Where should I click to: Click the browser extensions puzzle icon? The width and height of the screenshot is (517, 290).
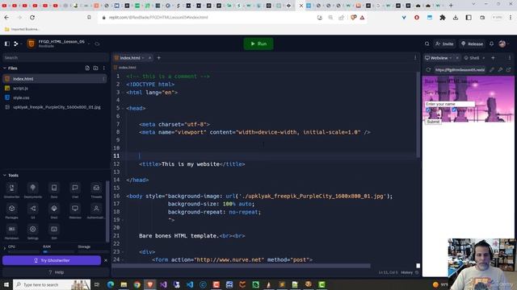tap(443, 18)
